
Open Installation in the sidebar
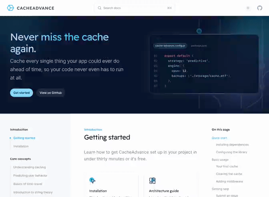pos(21,146)
